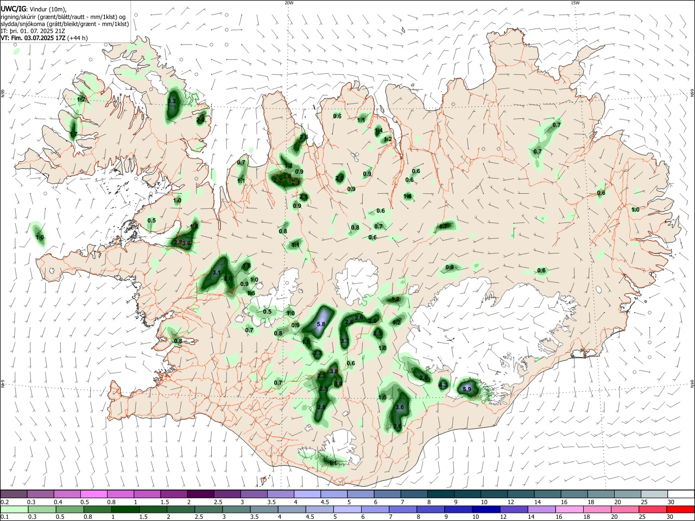The height and width of the screenshot is (521, 695).
Task: Click the 5.8 precipitation value on the map
Action: 320,324
